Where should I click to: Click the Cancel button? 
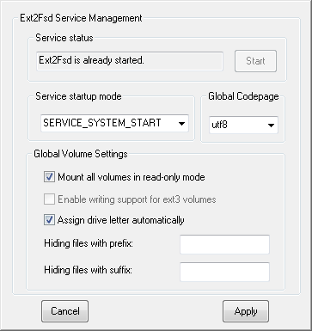[x=64, y=311]
